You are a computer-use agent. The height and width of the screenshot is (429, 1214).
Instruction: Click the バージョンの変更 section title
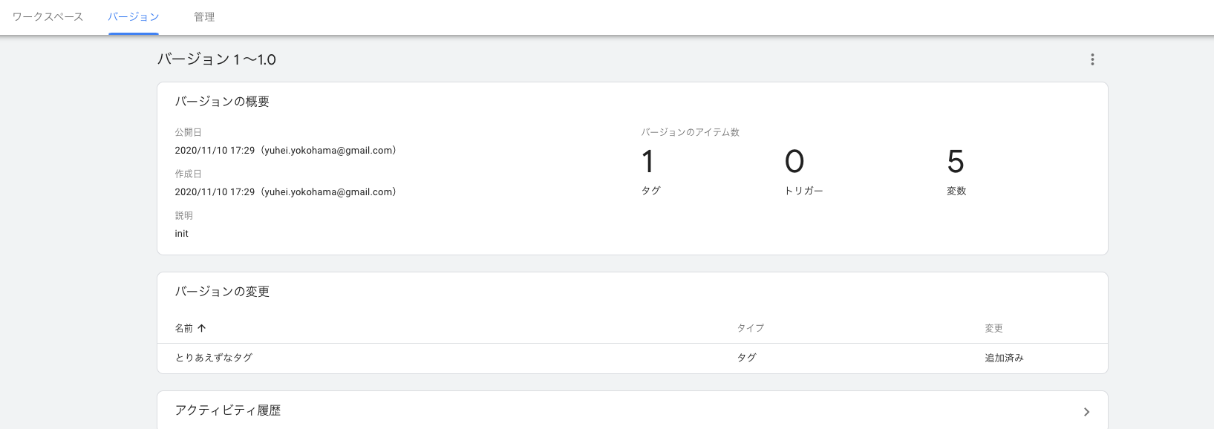(221, 292)
